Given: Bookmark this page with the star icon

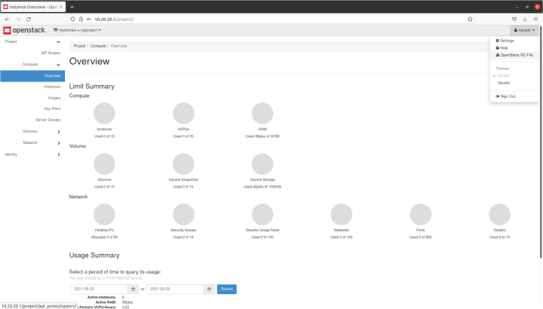Looking at the screenshot, I should 470,20.
